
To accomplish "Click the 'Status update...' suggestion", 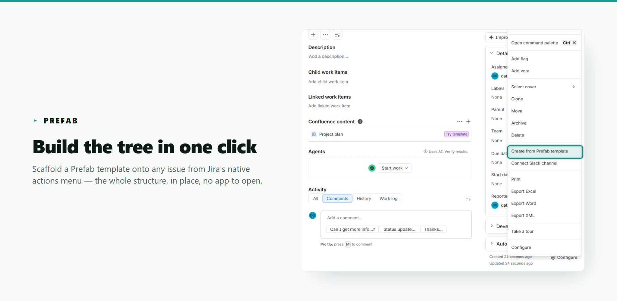I will pos(399,229).
